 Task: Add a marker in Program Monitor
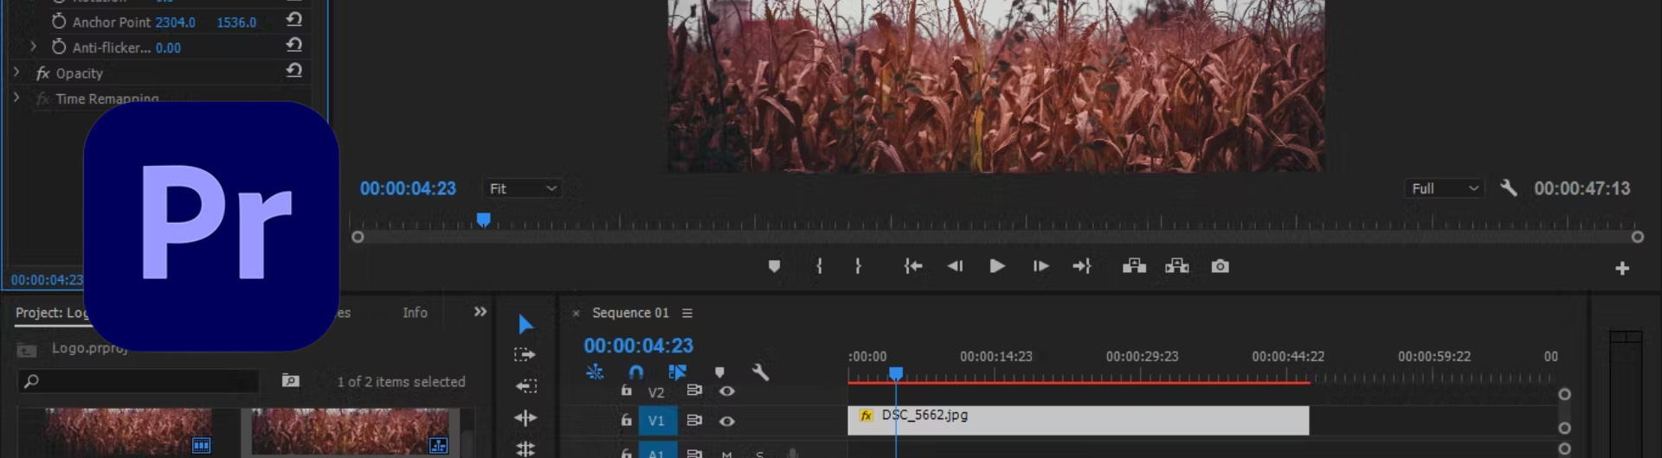click(x=774, y=266)
